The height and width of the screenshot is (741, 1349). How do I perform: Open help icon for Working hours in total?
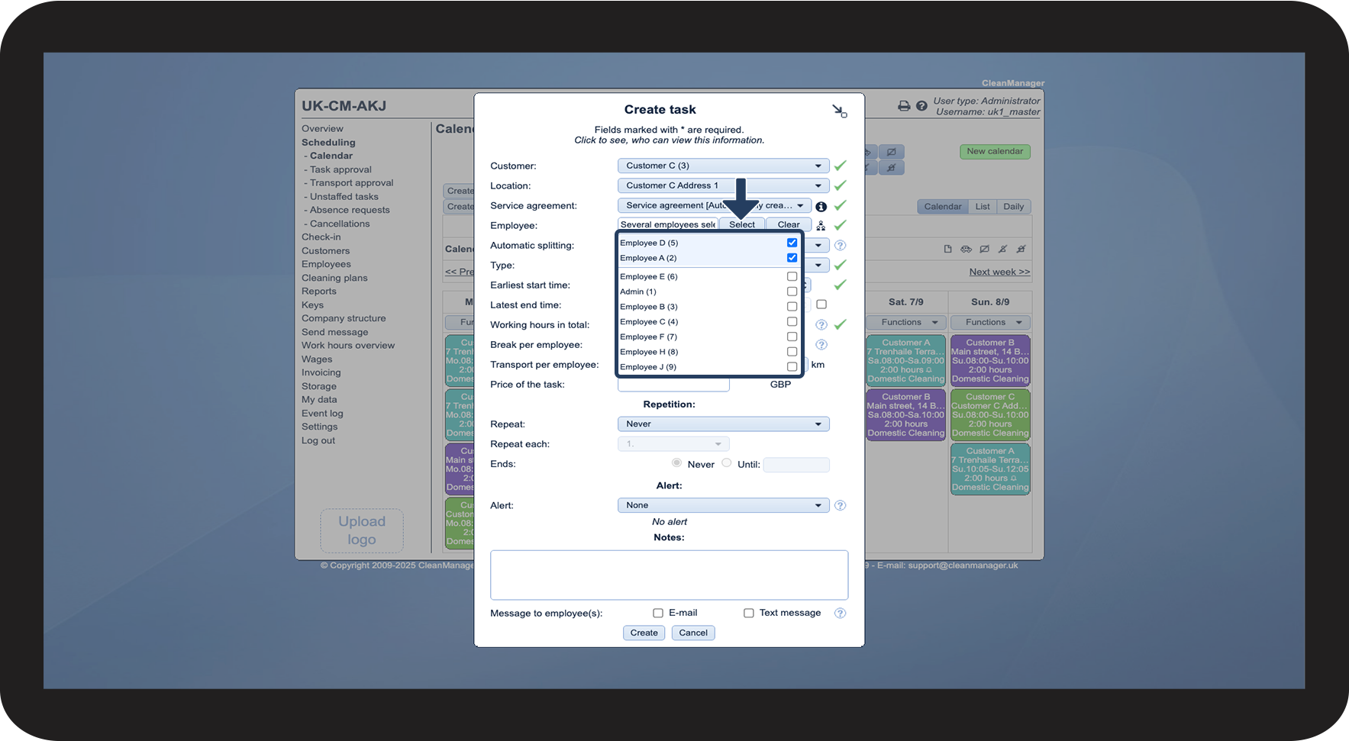click(x=821, y=325)
